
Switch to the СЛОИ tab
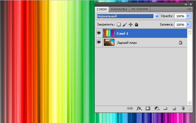(x=102, y=9)
